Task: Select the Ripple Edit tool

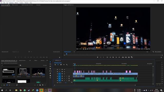Action: tap(50, 66)
